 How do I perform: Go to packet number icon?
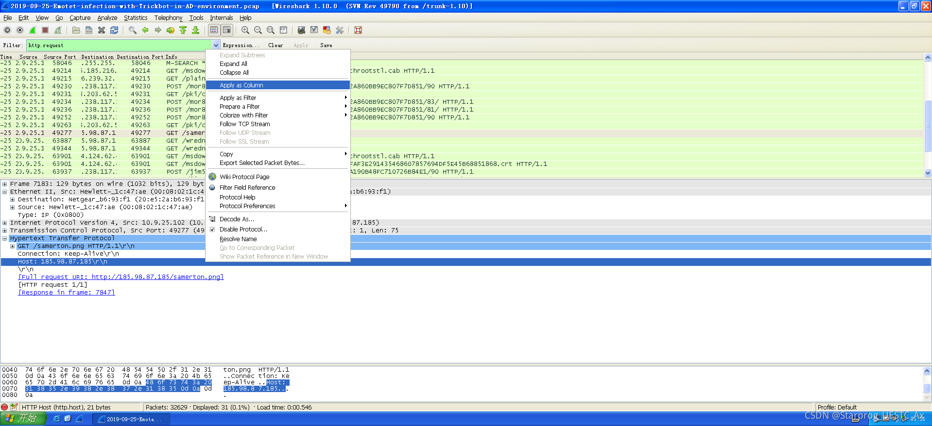pos(171,30)
